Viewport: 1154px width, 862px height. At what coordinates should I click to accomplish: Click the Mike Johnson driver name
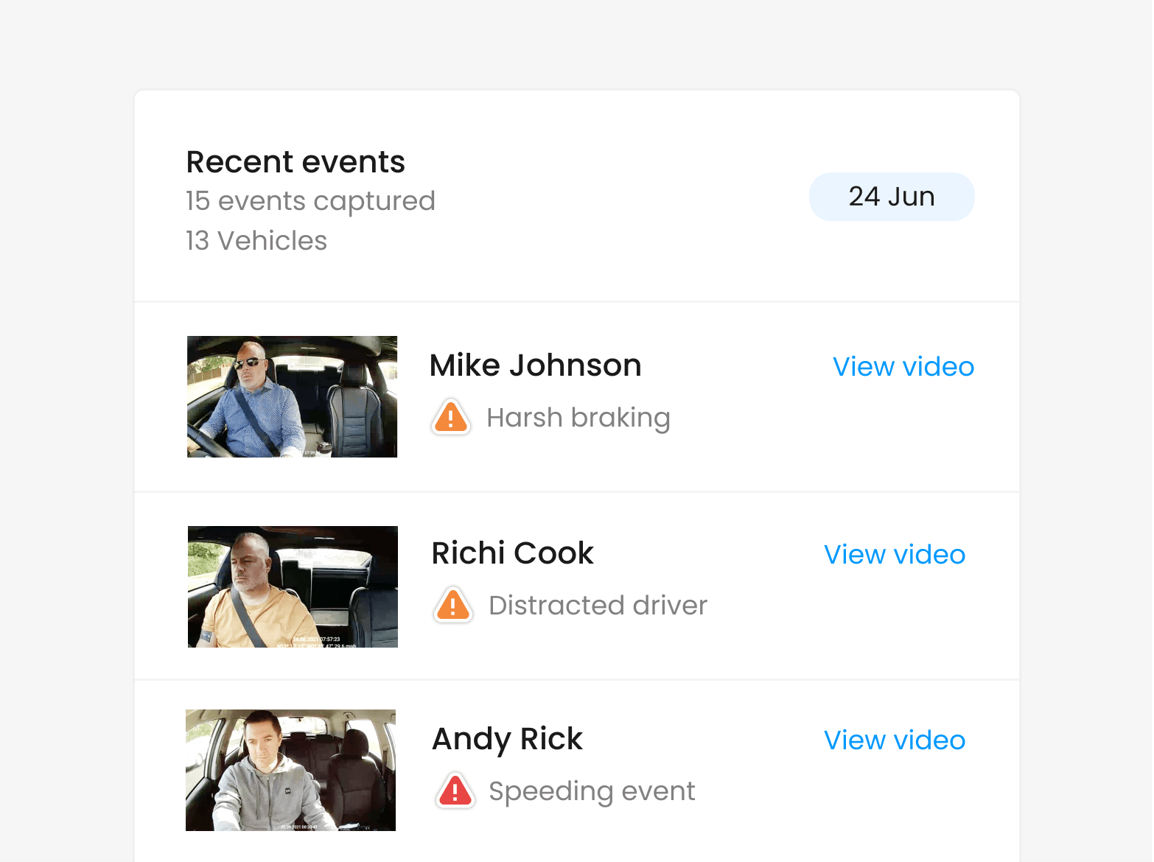point(536,365)
